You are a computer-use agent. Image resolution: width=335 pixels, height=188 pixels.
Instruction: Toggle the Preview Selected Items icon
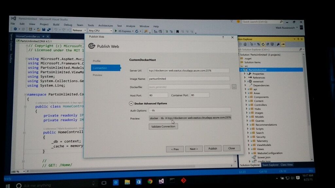pyautogui.click(x=283, y=44)
